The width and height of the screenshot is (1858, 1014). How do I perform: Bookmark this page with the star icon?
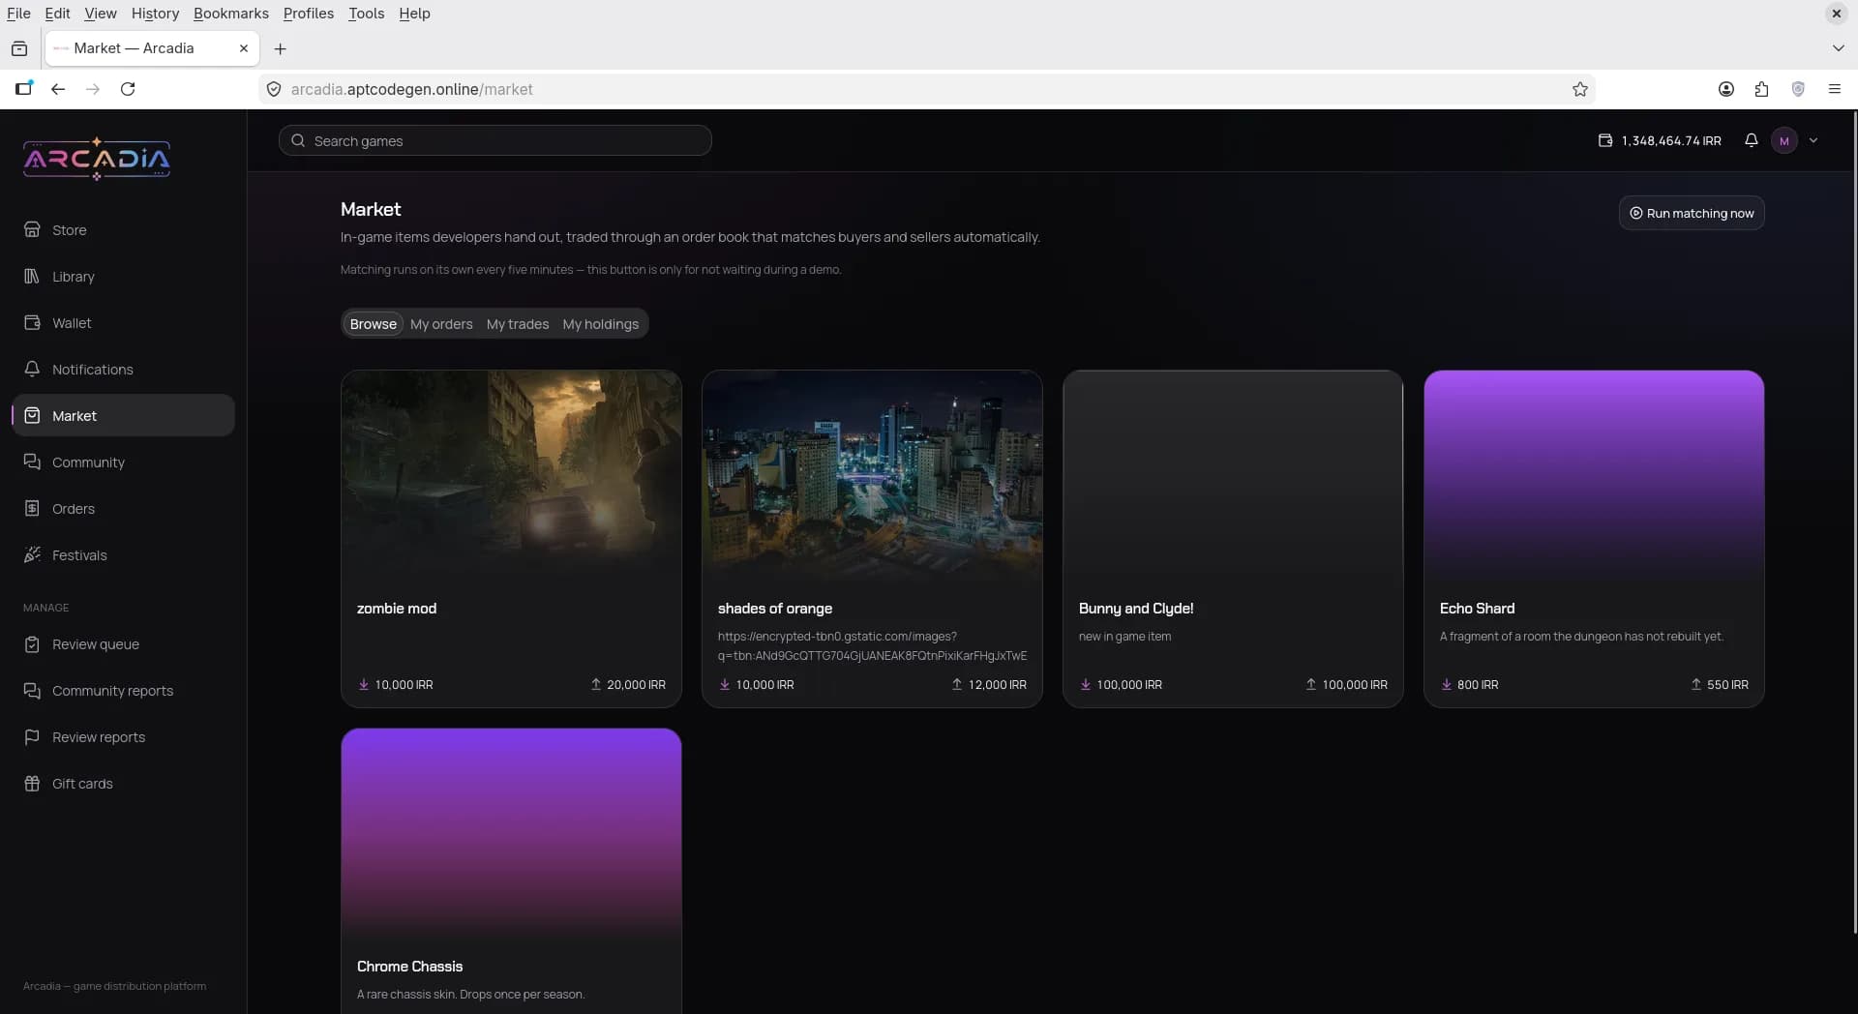1580,89
